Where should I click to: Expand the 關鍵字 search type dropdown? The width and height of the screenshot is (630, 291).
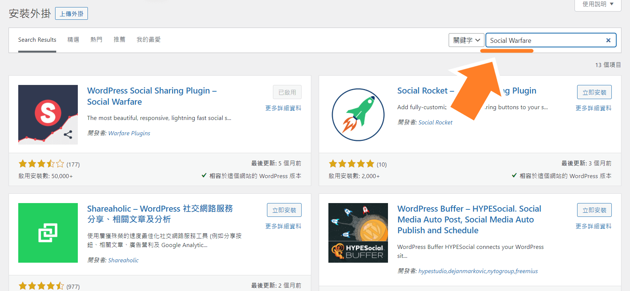pyautogui.click(x=466, y=40)
